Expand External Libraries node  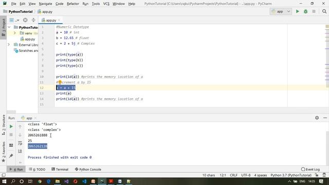tap(9, 45)
